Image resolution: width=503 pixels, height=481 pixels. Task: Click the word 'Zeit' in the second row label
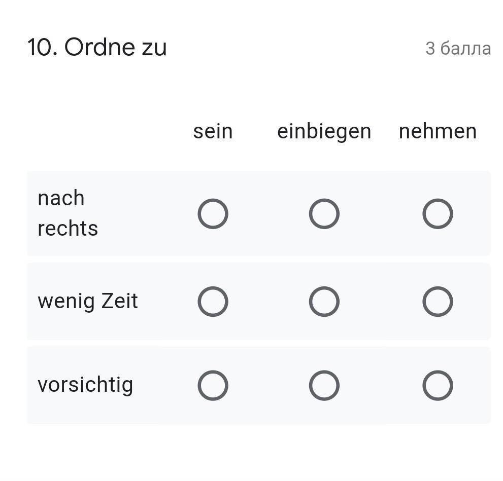coord(119,301)
